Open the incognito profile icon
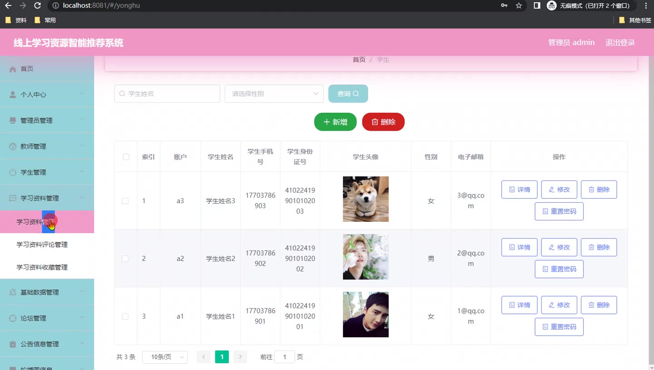 point(552,5)
